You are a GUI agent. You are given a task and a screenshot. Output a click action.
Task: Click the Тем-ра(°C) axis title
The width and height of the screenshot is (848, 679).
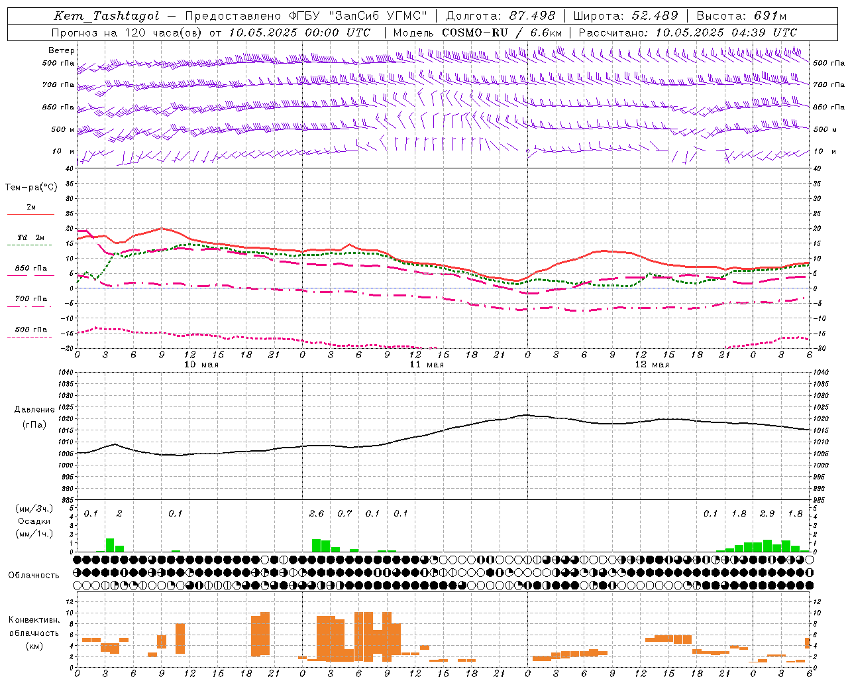31,188
